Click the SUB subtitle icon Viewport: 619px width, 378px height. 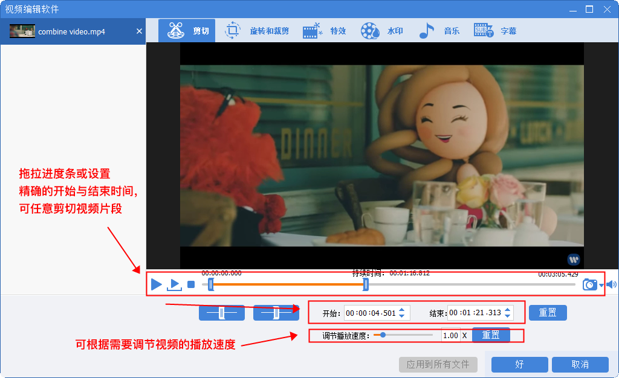pyautogui.click(x=484, y=30)
